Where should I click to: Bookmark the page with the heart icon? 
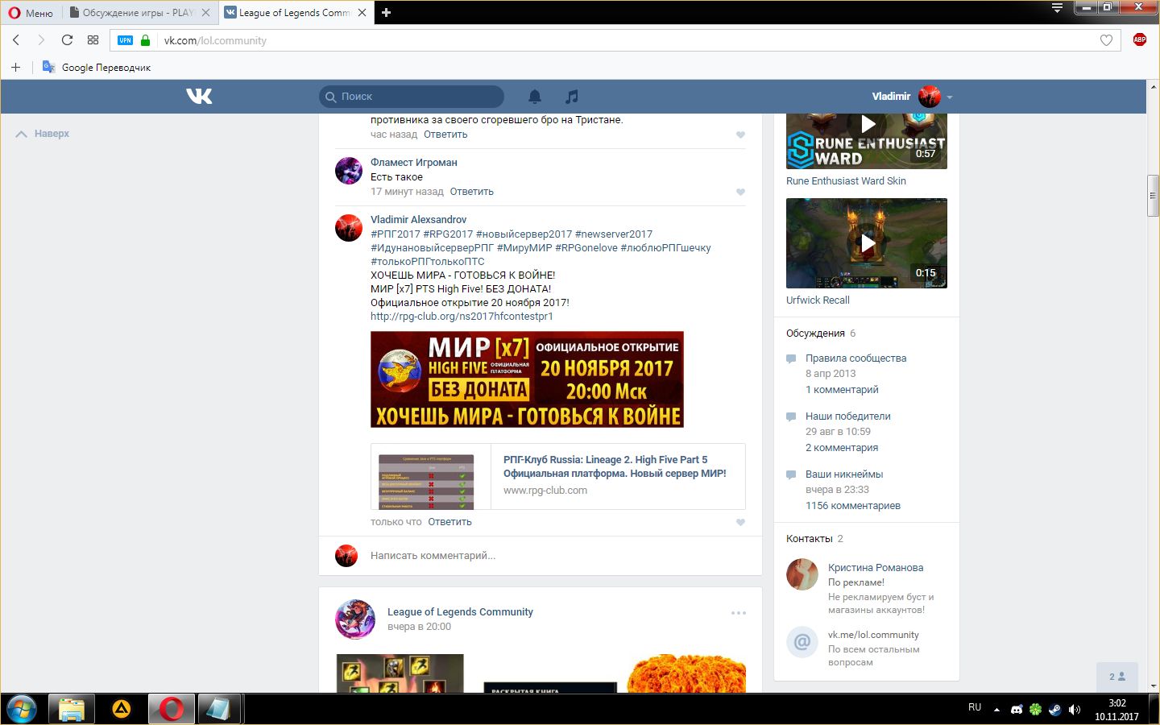[1106, 40]
